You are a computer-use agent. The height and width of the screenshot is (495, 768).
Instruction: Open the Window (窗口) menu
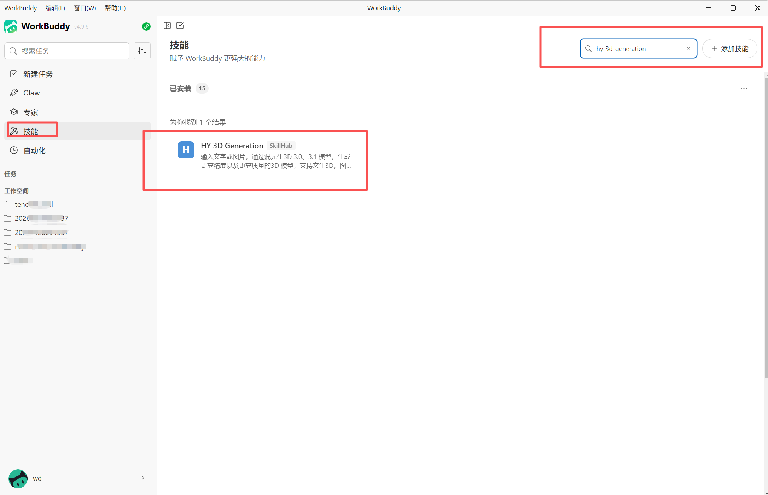(x=85, y=8)
